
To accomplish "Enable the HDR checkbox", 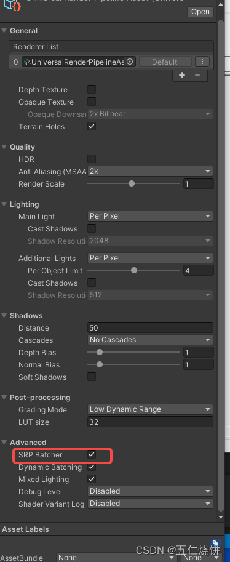I will (92, 159).
